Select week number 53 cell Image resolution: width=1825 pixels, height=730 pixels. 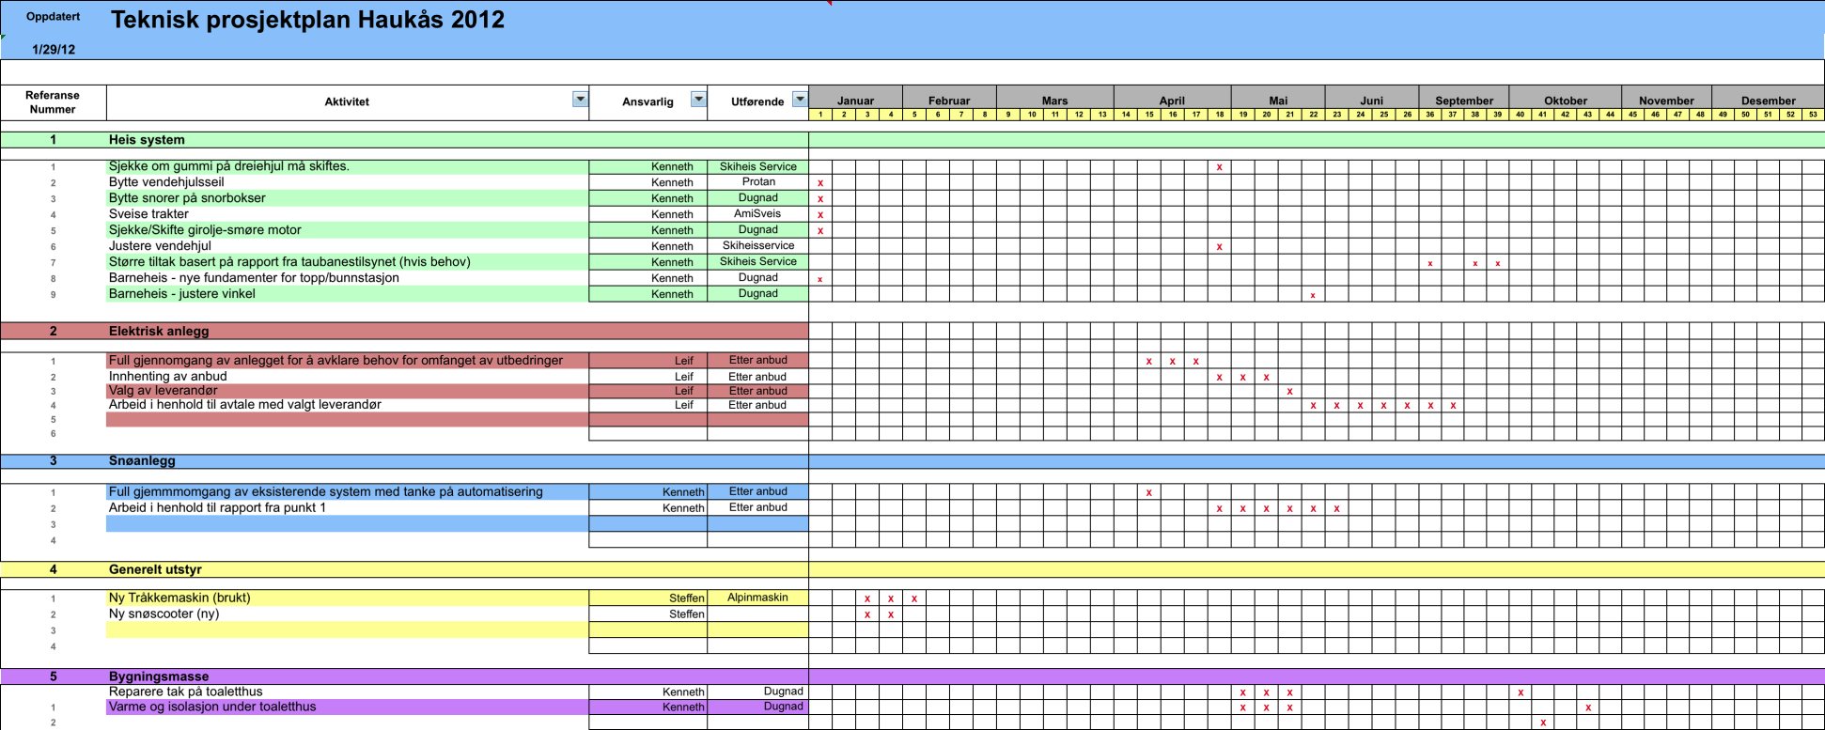click(x=1813, y=115)
